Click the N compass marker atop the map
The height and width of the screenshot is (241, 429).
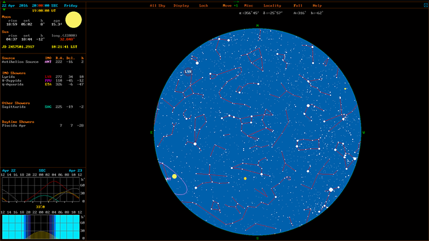[257, 26]
